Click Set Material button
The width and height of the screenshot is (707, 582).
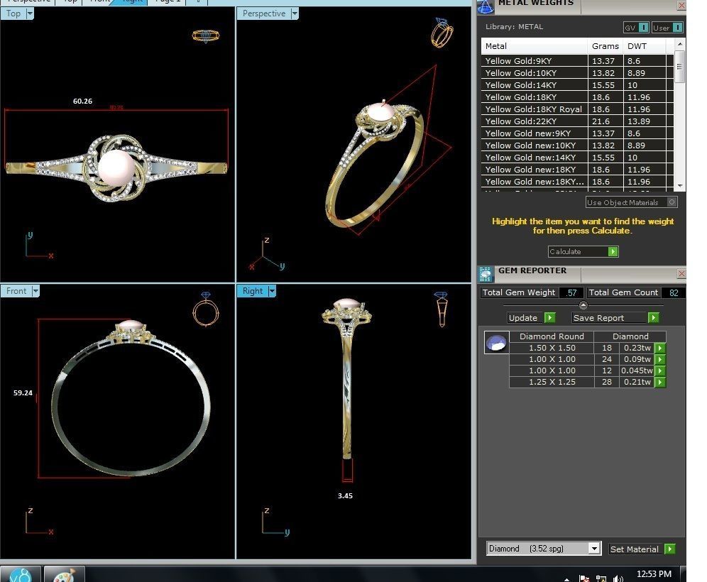642,549
